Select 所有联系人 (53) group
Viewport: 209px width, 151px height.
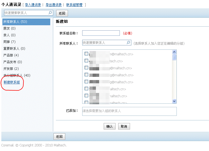(15, 22)
